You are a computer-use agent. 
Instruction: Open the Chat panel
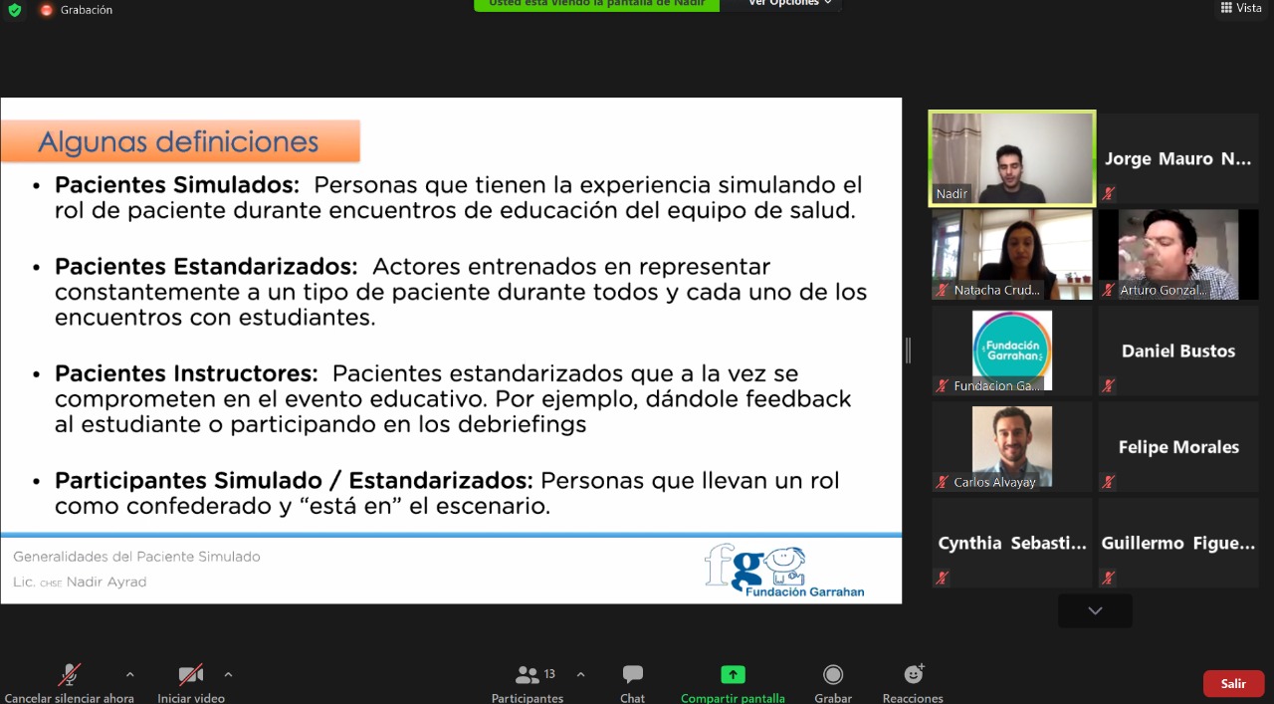click(x=633, y=676)
